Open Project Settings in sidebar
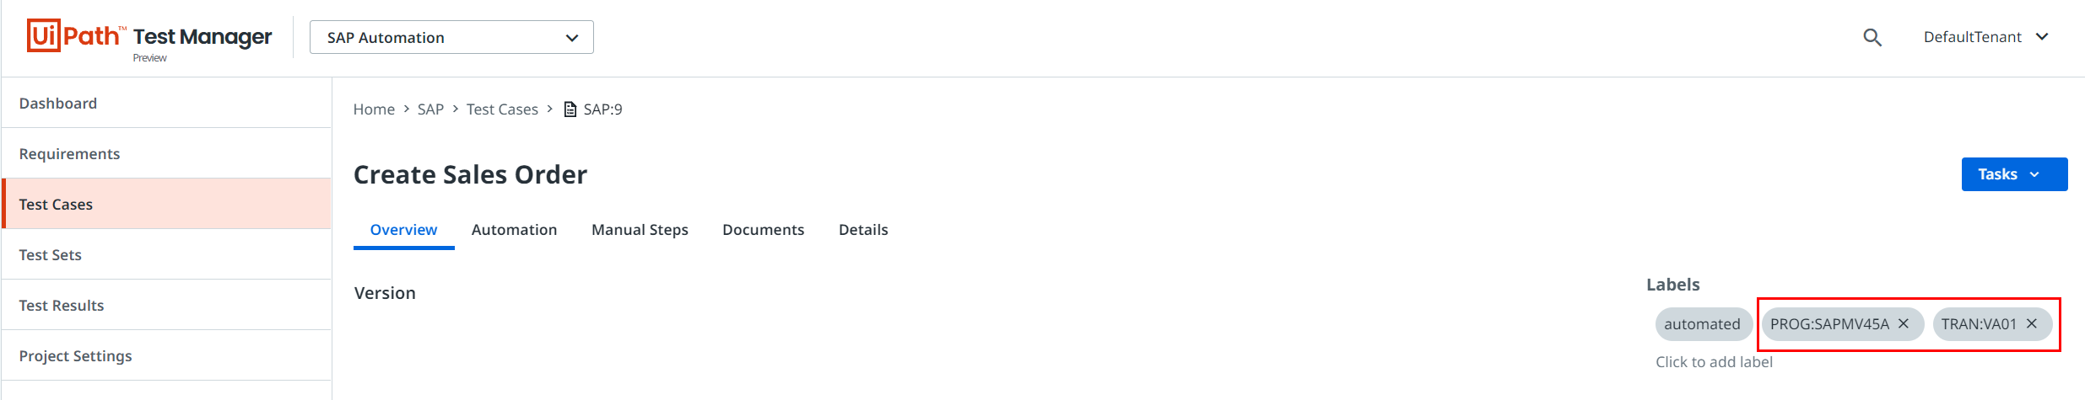Image resolution: width=2085 pixels, height=400 pixels. click(76, 356)
